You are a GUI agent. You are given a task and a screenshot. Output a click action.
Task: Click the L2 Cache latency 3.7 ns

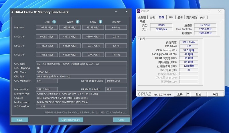point(116,46)
